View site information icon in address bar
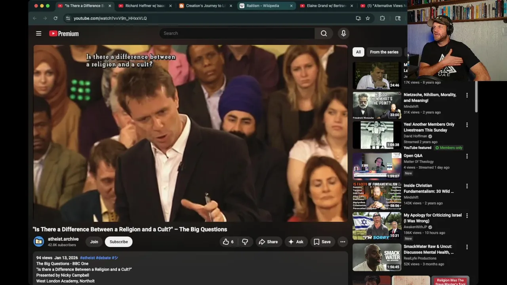507x285 pixels. tap(68, 18)
